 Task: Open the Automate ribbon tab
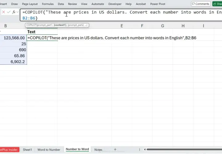tap(98, 4)
